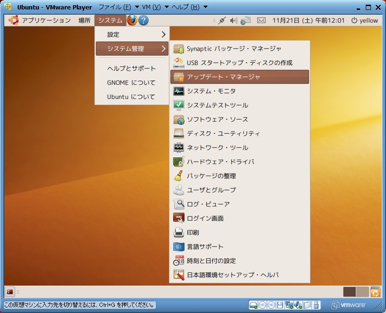Switch to second workspace

click(362, 292)
